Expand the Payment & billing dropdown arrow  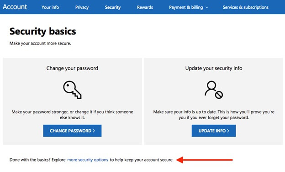tap(207, 7)
